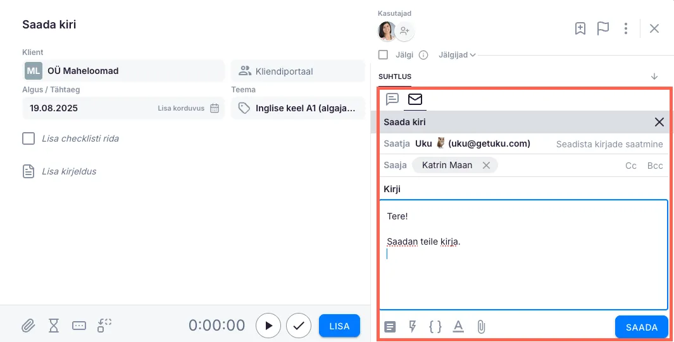This screenshot has height=342, width=674.
Task: Click the flag icon in header
Action: coord(603,28)
